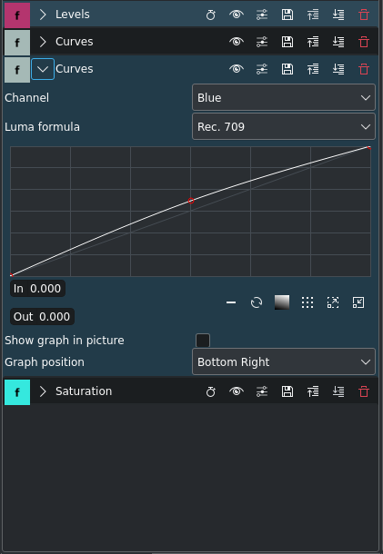Screen dimensions: 383x554
Task: Delete the collapsed Curves effect
Action: [x=364, y=42]
